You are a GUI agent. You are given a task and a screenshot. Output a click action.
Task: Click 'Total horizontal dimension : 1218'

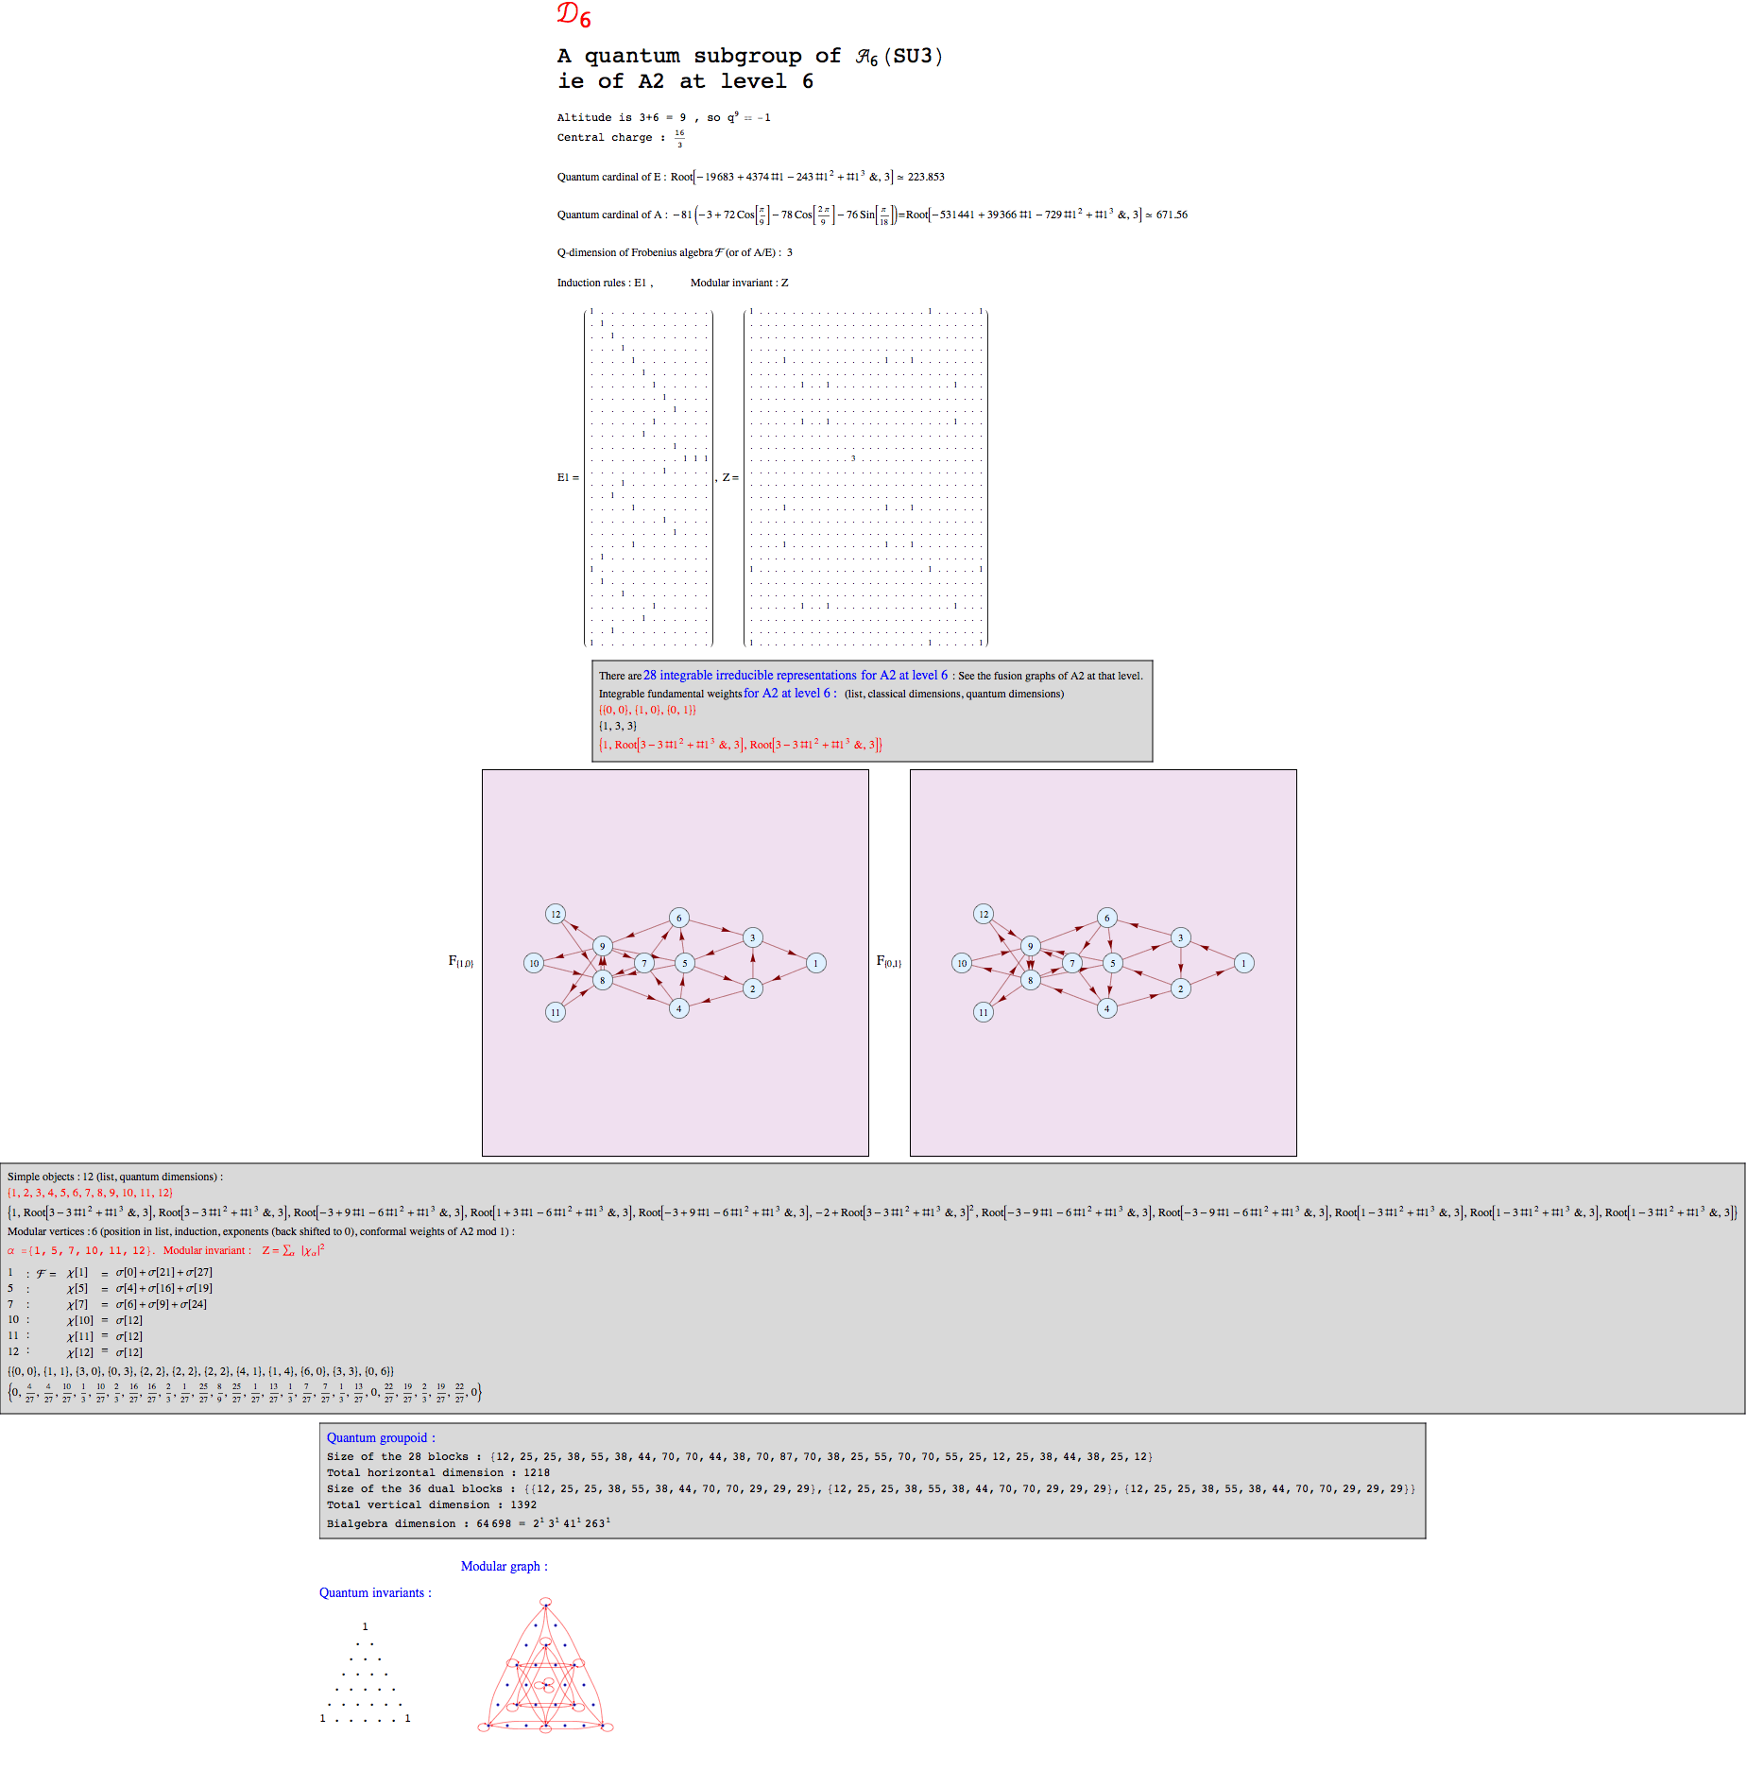pos(438,1473)
